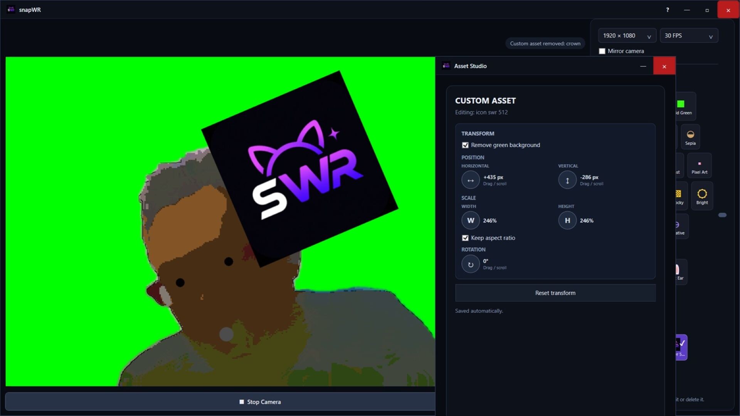Select the partially hidden Negative filter tile
This screenshot has height=416, width=740.
[681, 226]
